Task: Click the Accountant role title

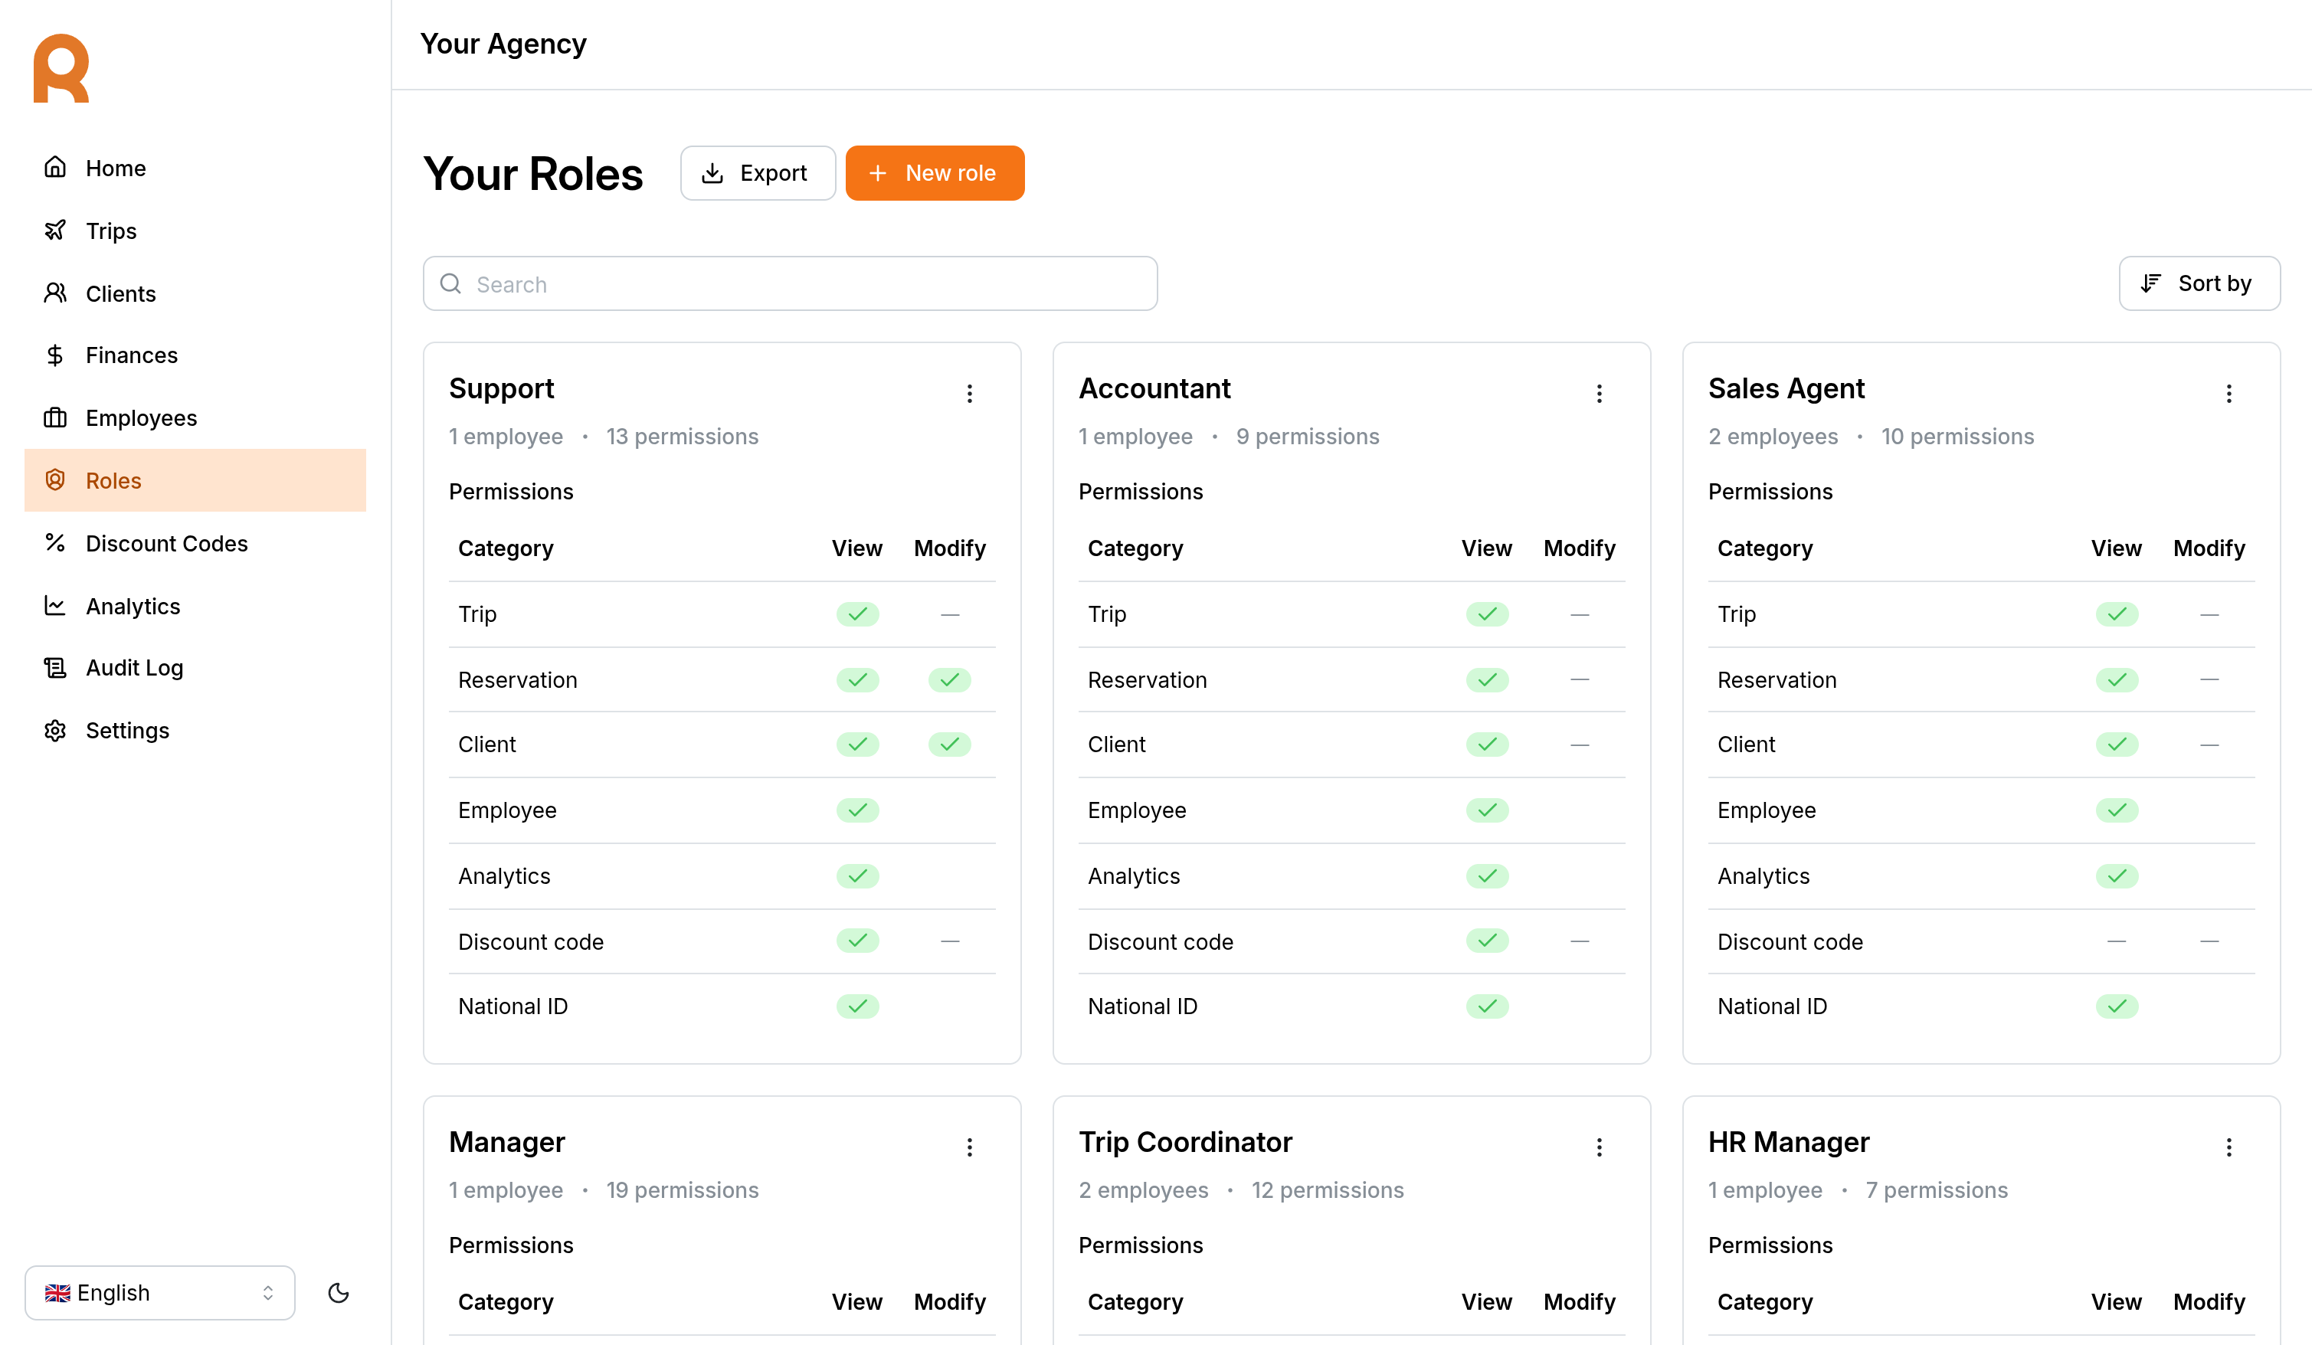Action: point(1154,388)
